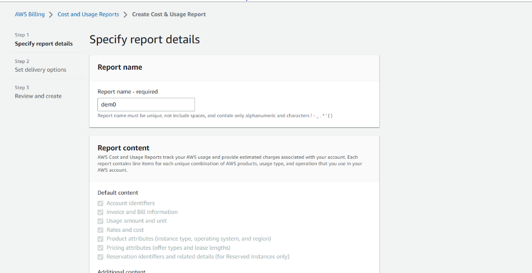The height and width of the screenshot is (273, 532).
Task: Click the report name uniqueness hint text
Action: pos(215,116)
